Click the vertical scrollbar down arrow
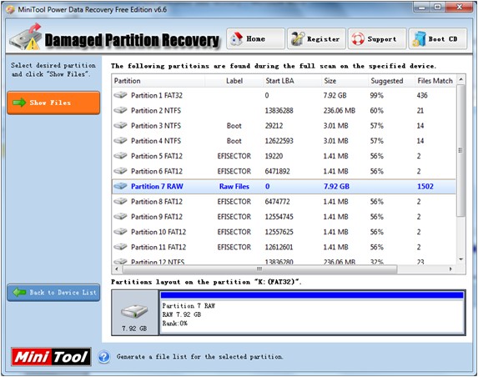 (461, 259)
